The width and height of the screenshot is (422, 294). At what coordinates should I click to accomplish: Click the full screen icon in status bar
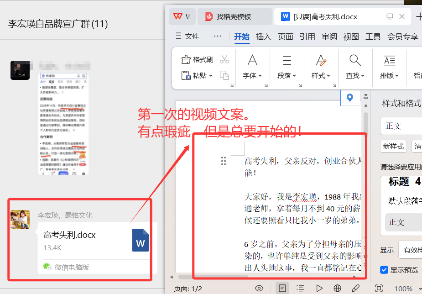379,288
